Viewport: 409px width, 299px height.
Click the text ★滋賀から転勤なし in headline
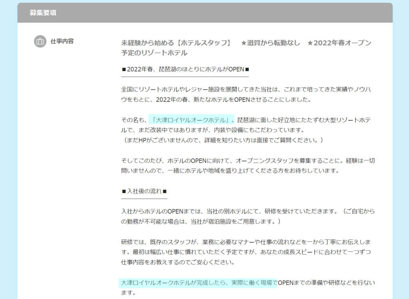[270, 43]
